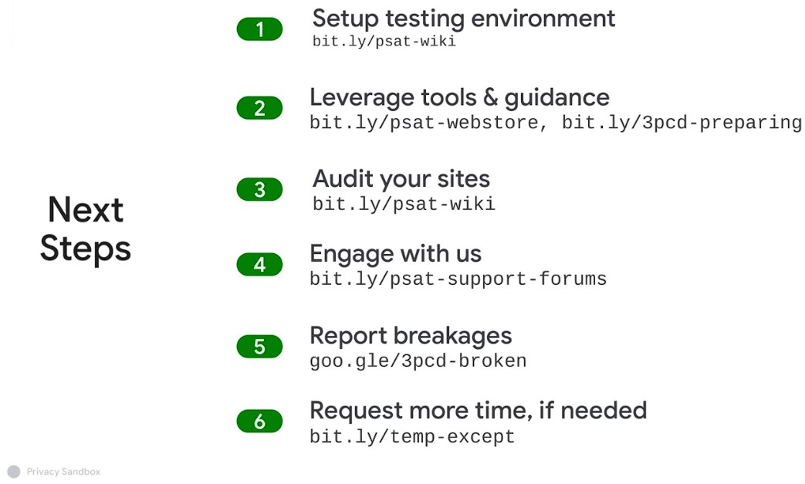Click the Privacy Sandbox footer text

click(x=63, y=472)
